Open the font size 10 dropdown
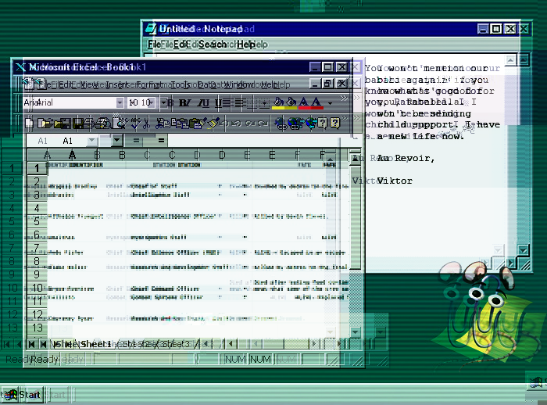The width and height of the screenshot is (547, 405). (x=152, y=102)
